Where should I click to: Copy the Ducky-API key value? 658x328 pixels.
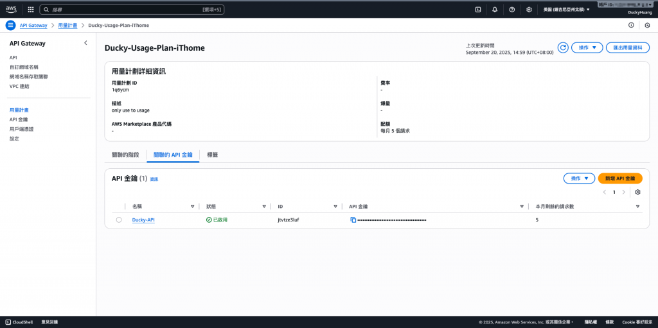click(x=353, y=220)
